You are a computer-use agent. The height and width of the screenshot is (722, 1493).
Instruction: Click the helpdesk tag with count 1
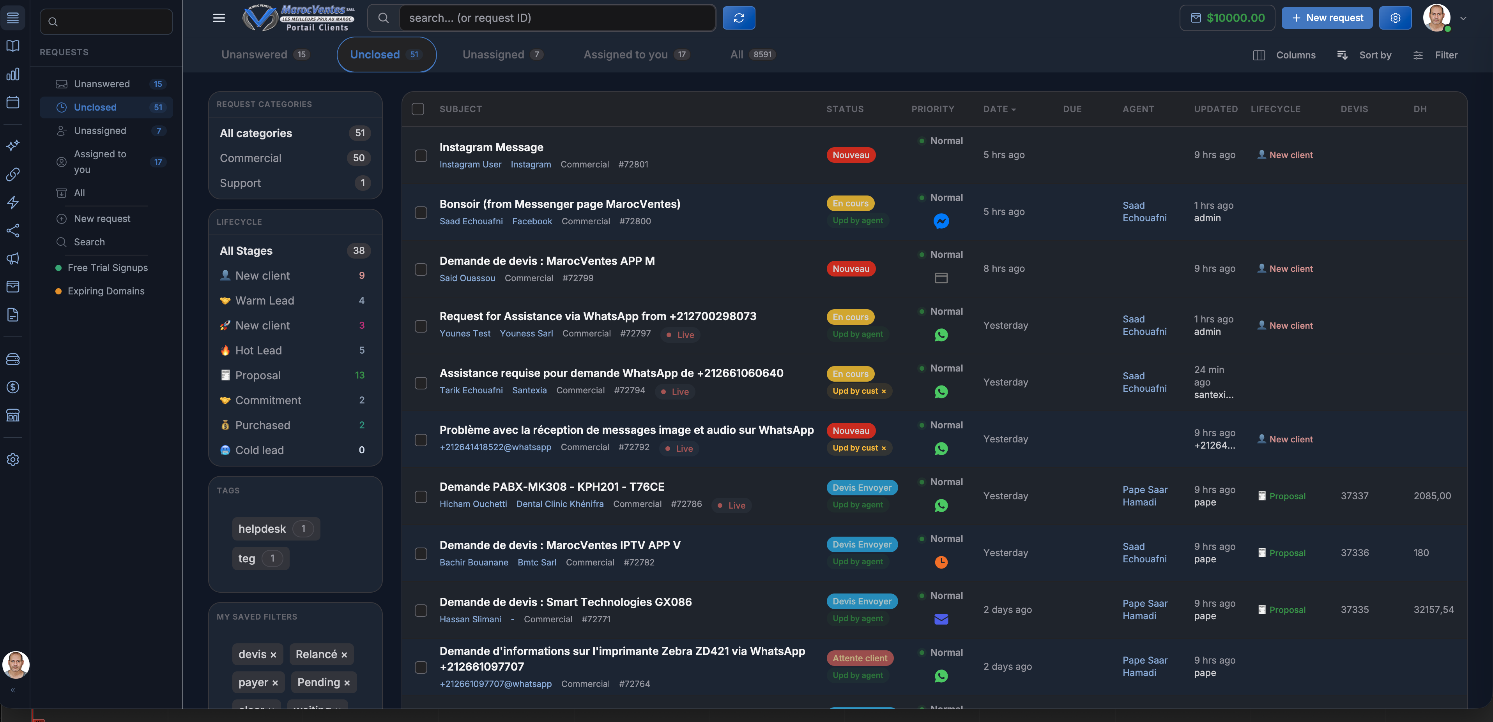click(275, 528)
